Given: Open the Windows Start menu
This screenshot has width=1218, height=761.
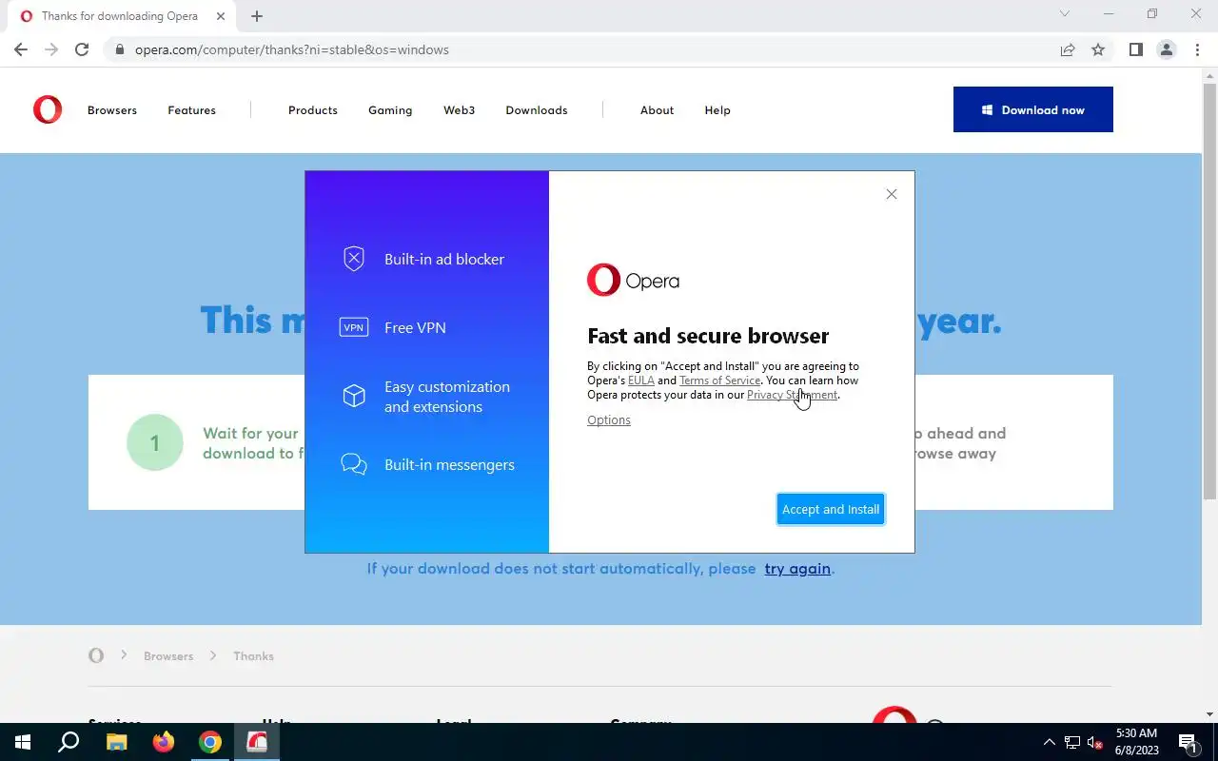Looking at the screenshot, I should [x=22, y=742].
